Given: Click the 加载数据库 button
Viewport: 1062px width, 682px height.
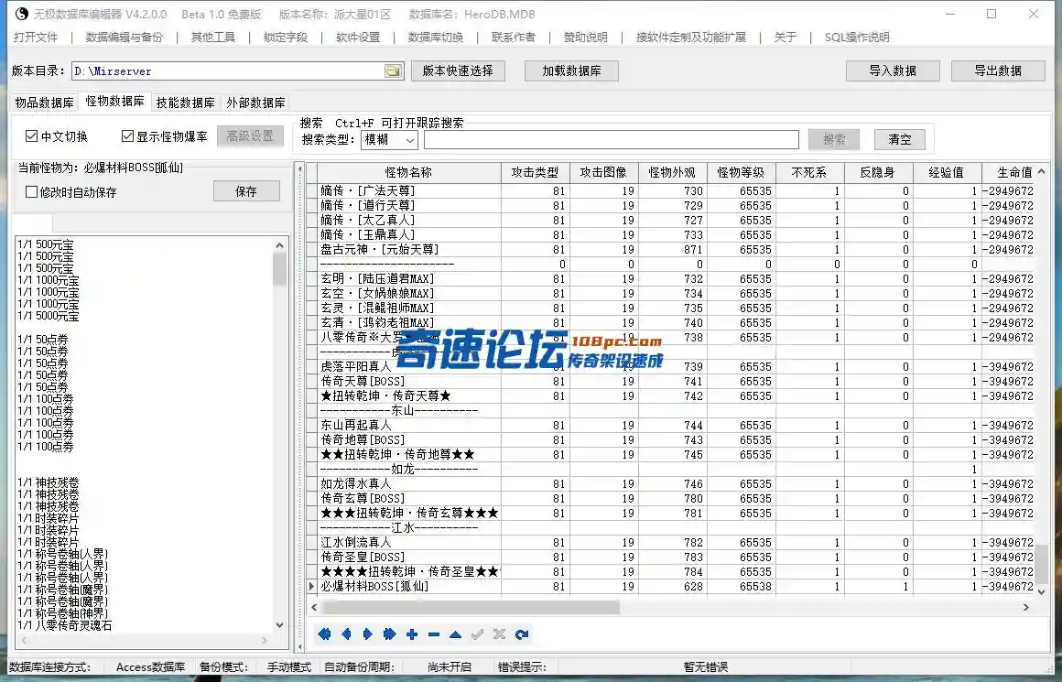Looking at the screenshot, I should [x=571, y=70].
